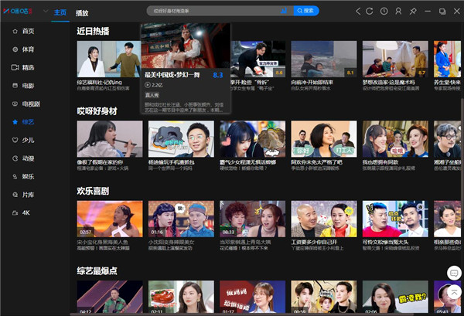Expand dropdown arrow next to app logo
The width and height of the screenshot is (464, 316).
tap(46, 12)
